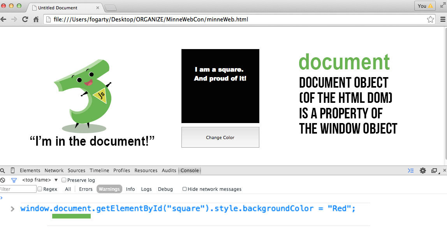This screenshot has width=447, height=252.
Task: Toggle browser fullscreen arrows icon
Action: [443, 6]
